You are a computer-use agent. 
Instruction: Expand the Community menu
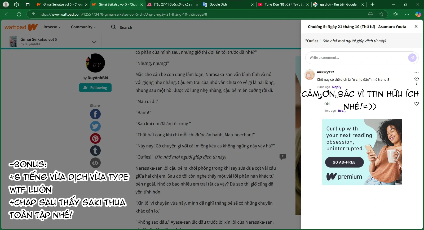pyautogui.click(x=83, y=27)
